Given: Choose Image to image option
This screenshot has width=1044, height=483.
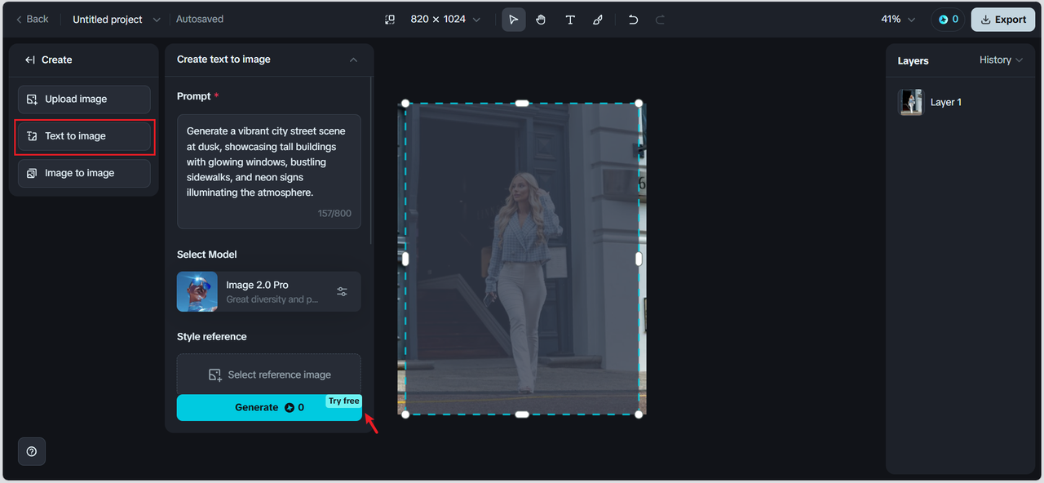Looking at the screenshot, I should 84,173.
